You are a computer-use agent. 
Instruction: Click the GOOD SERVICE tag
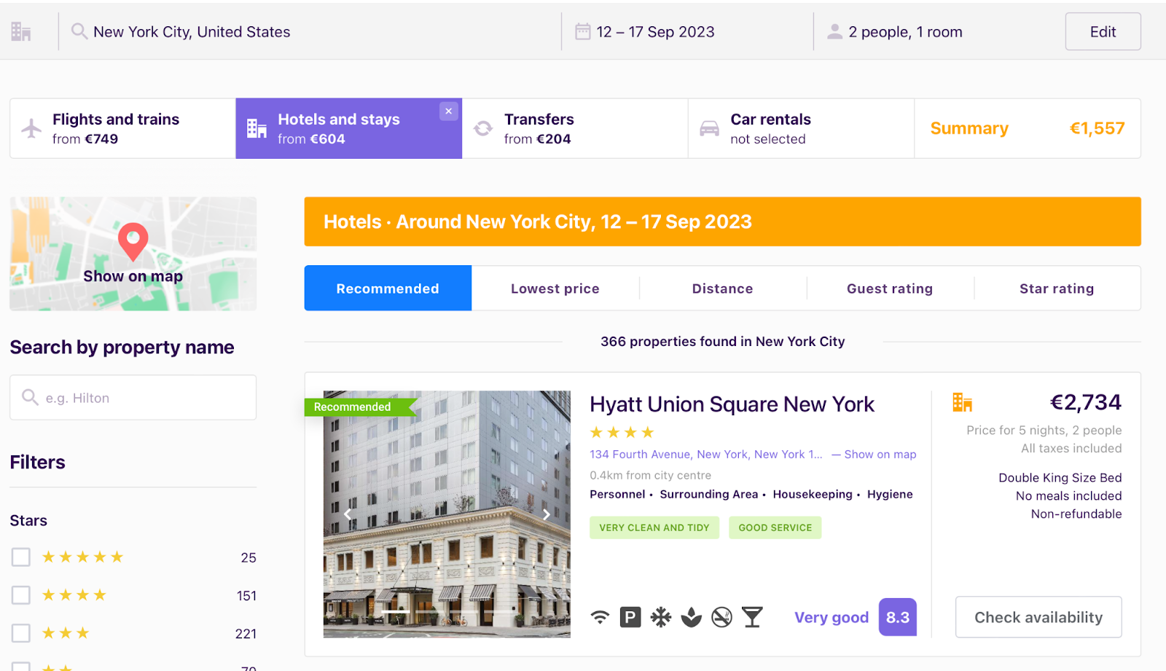click(x=775, y=527)
